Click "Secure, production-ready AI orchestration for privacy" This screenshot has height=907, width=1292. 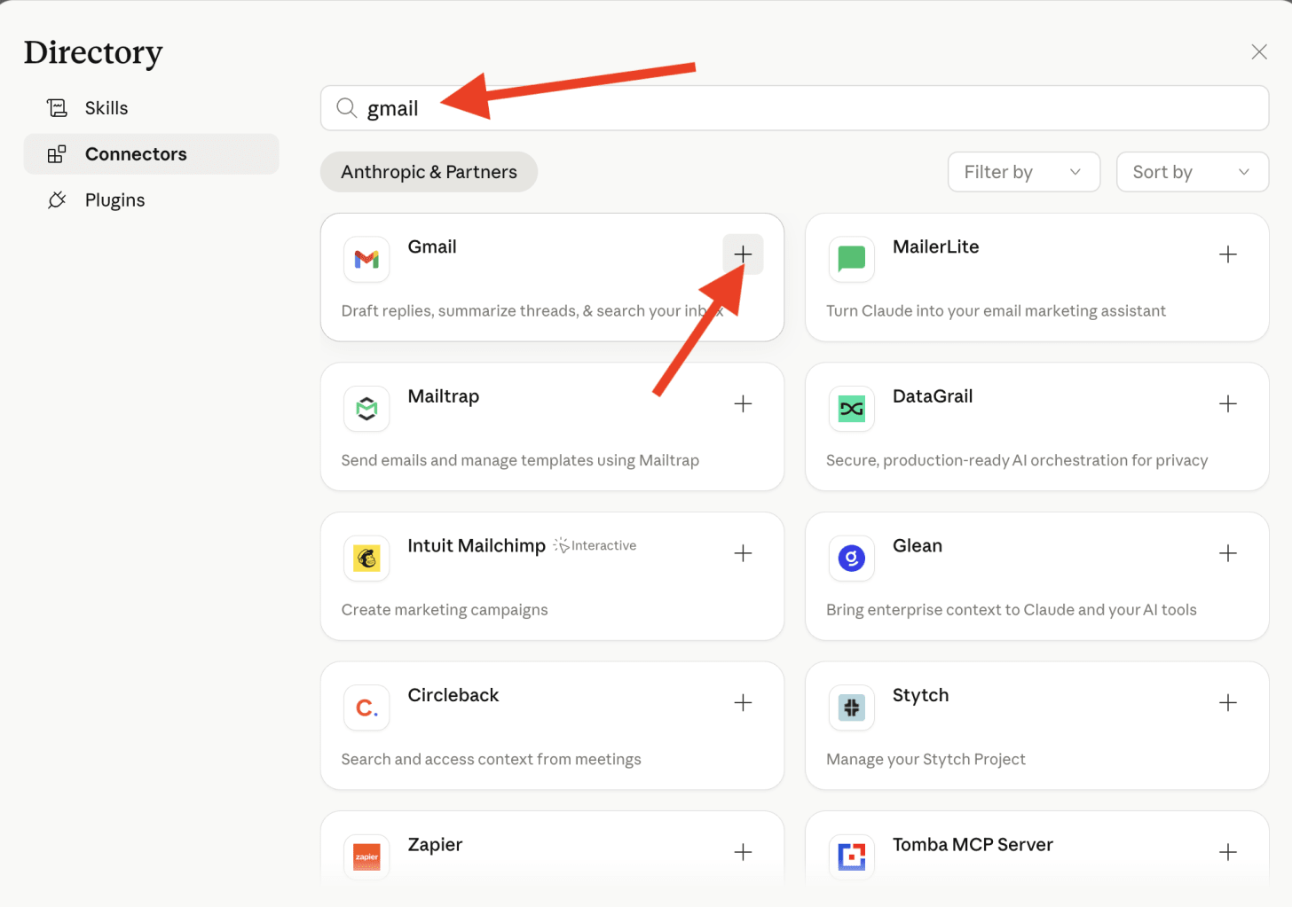pyautogui.click(x=1017, y=461)
